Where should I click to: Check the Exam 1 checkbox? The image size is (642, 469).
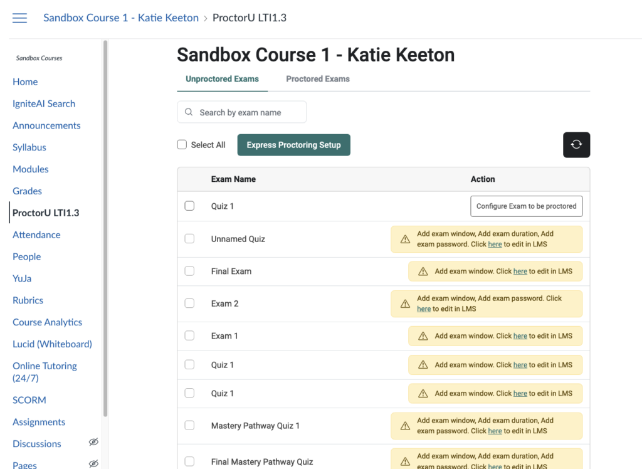pyautogui.click(x=189, y=335)
